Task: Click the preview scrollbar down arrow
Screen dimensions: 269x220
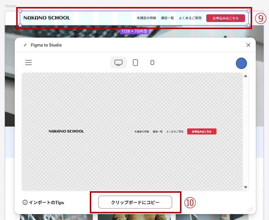Action: pos(246,187)
